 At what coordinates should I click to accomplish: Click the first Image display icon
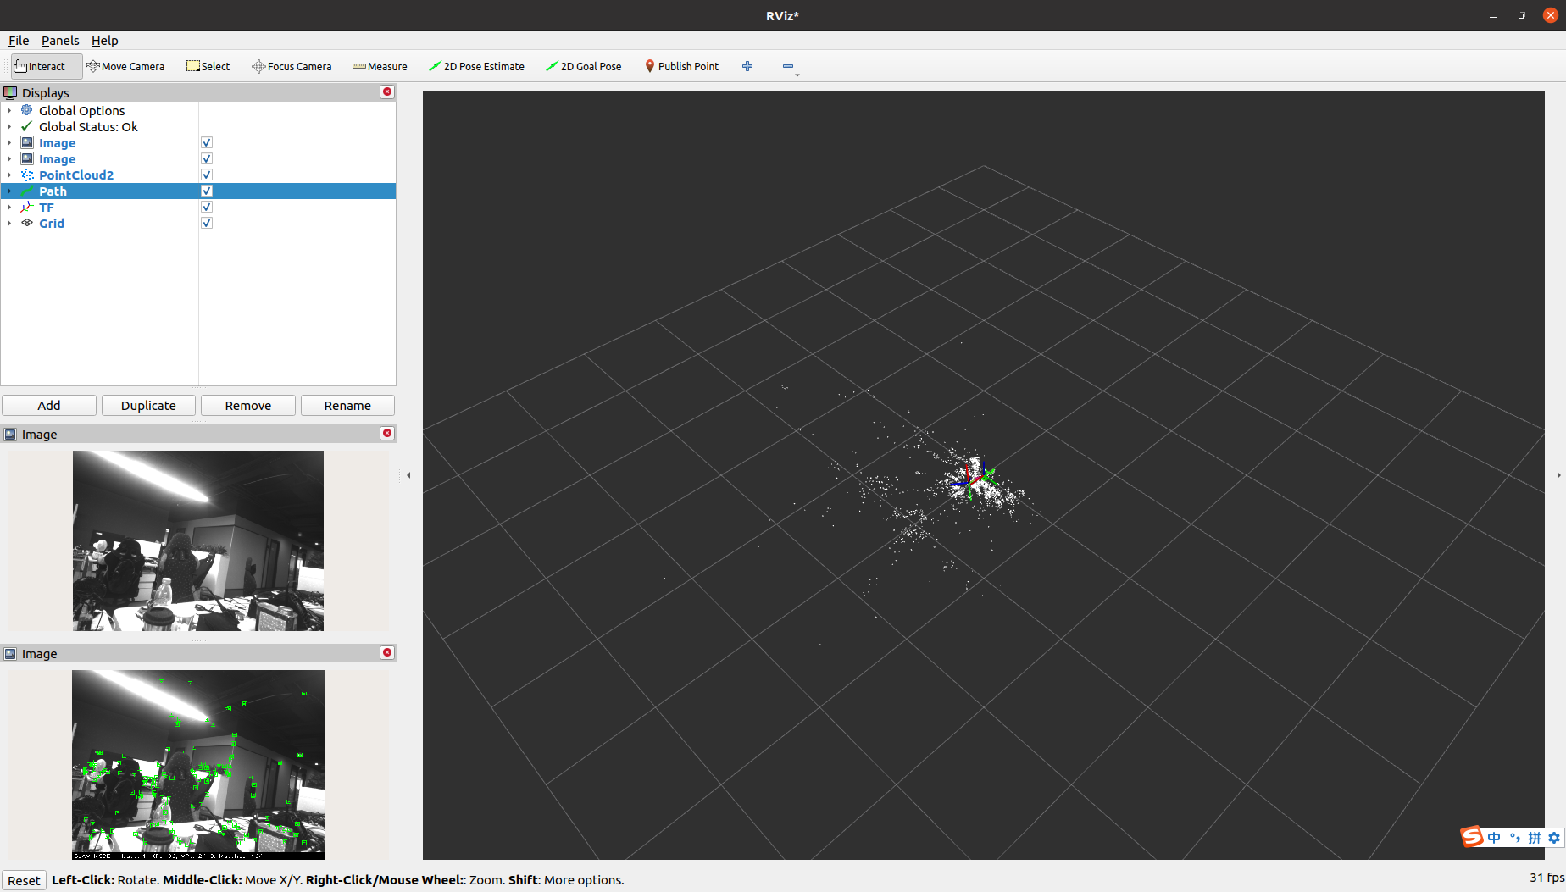point(27,142)
